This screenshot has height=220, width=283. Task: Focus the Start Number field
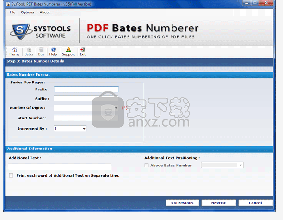[86, 118]
